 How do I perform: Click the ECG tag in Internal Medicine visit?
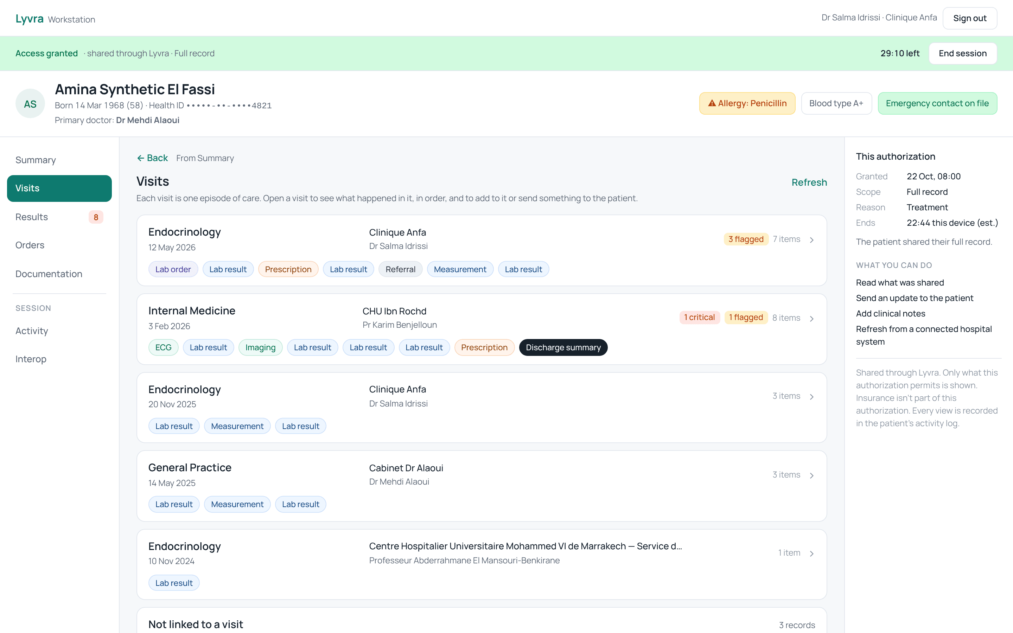point(163,347)
